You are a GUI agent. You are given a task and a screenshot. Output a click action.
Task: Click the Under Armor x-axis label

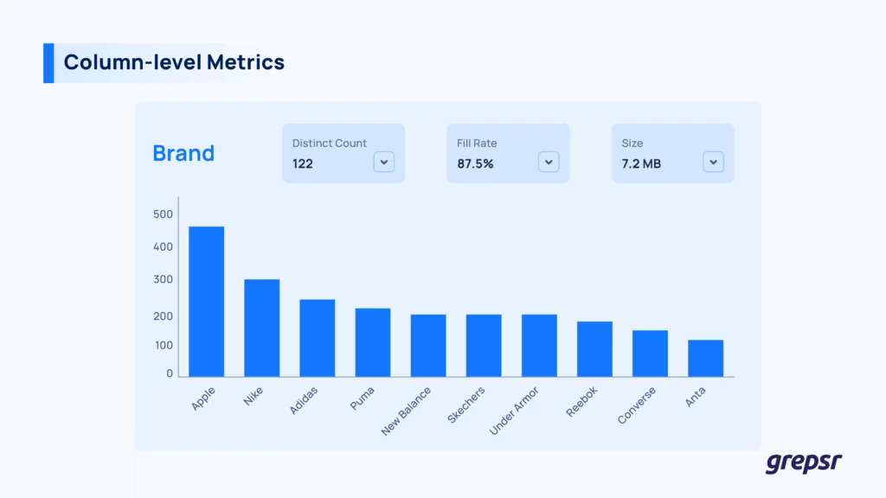pos(514,411)
